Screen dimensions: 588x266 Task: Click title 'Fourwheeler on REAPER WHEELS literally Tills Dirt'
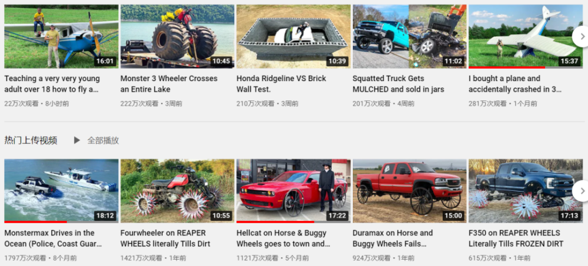tap(165, 238)
